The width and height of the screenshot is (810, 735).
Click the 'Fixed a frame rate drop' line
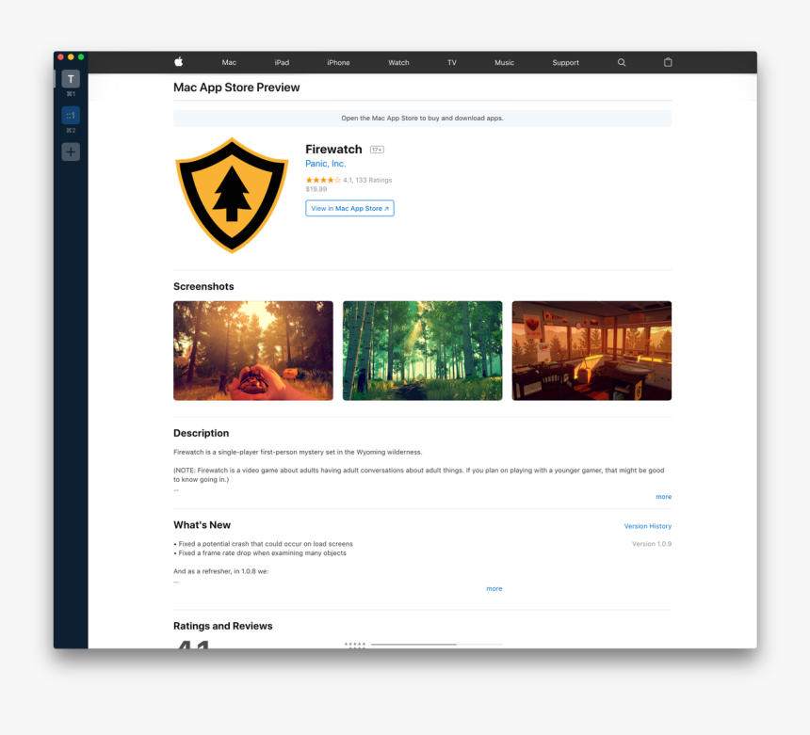pos(260,553)
